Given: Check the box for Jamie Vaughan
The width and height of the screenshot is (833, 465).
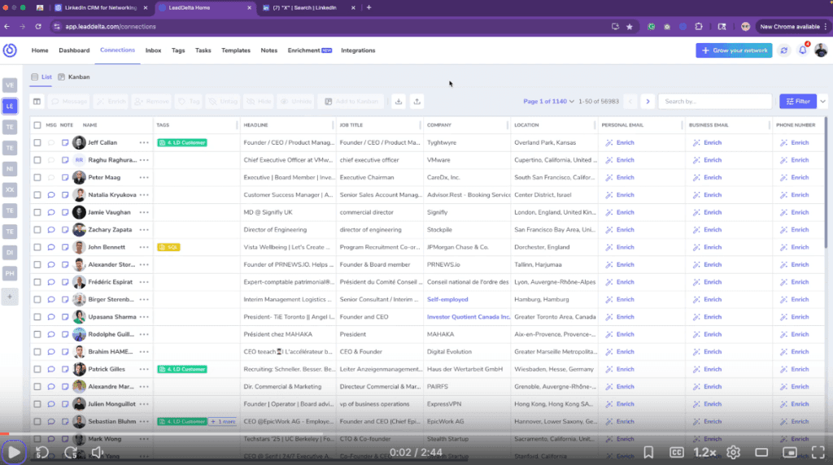Looking at the screenshot, I should [x=37, y=212].
